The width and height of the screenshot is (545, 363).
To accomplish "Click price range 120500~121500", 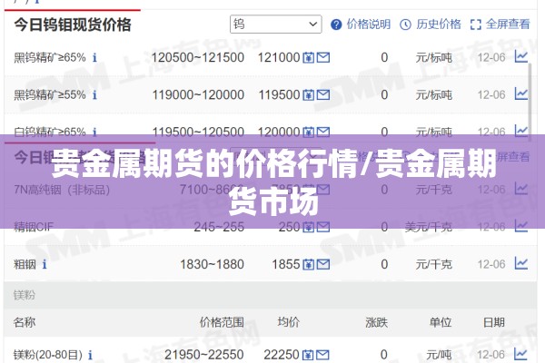I will (198, 57).
